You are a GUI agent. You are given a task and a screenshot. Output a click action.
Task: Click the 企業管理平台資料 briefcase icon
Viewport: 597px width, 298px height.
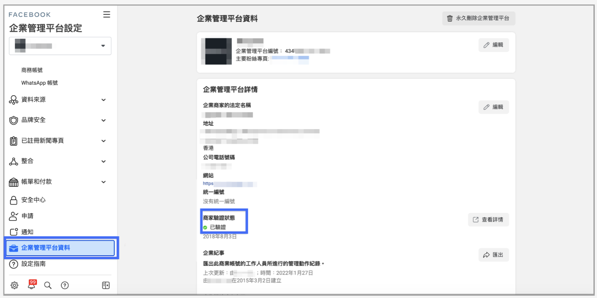[x=13, y=248]
